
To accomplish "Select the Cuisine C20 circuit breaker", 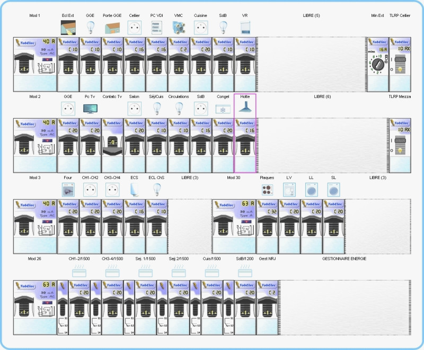I will 201,65.
